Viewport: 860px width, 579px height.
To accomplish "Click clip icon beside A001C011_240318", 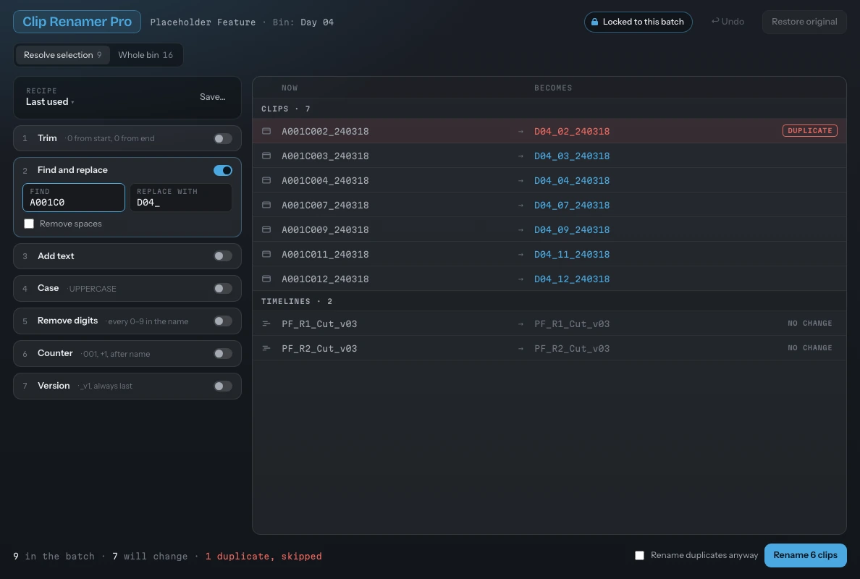I will [266, 255].
